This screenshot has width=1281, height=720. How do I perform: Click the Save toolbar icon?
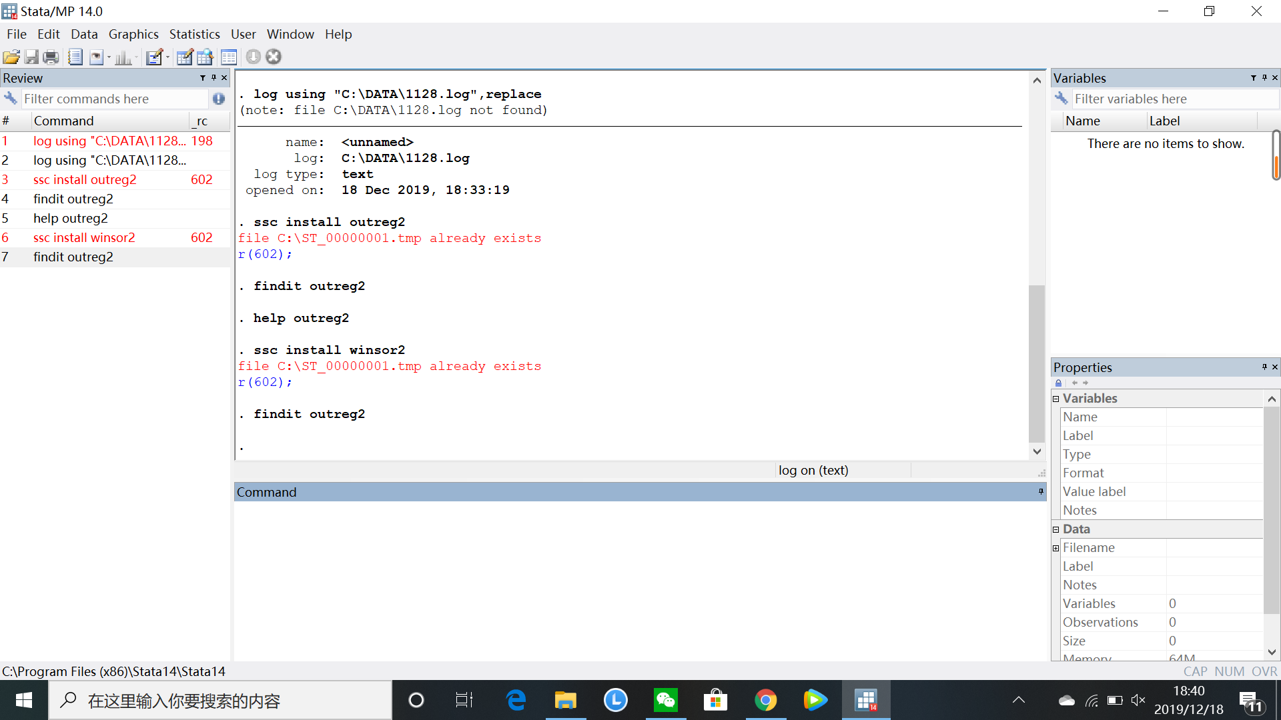point(31,57)
